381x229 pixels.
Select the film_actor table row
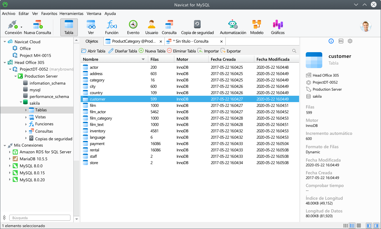[190, 112]
